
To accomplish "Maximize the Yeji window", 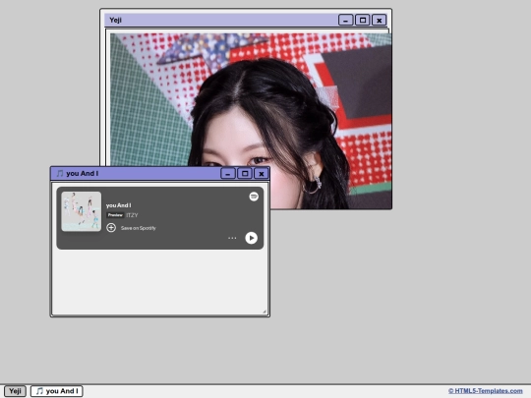I will 362,21.
